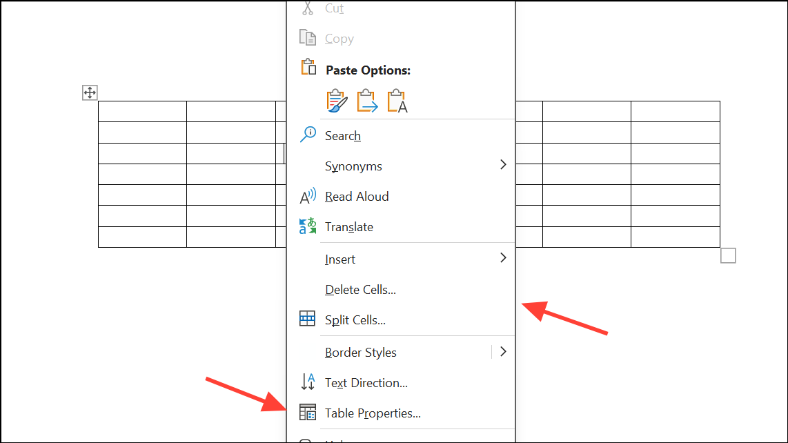Select Table Properties in the context menu
Viewport: 788px width, 443px height.
pos(373,413)
